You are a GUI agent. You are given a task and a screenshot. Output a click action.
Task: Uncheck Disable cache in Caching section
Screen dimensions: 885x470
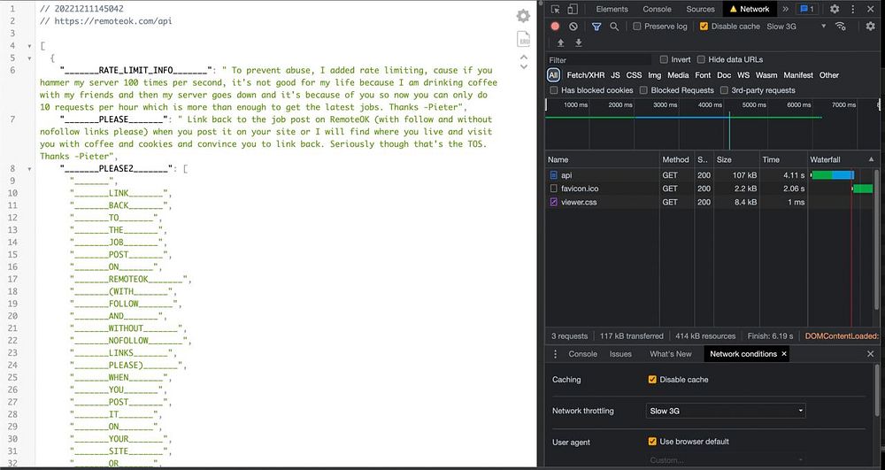[x=652, y=380]
